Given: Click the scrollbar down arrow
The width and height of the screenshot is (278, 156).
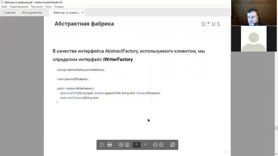Looking at the screenshot, I should 276,154.
